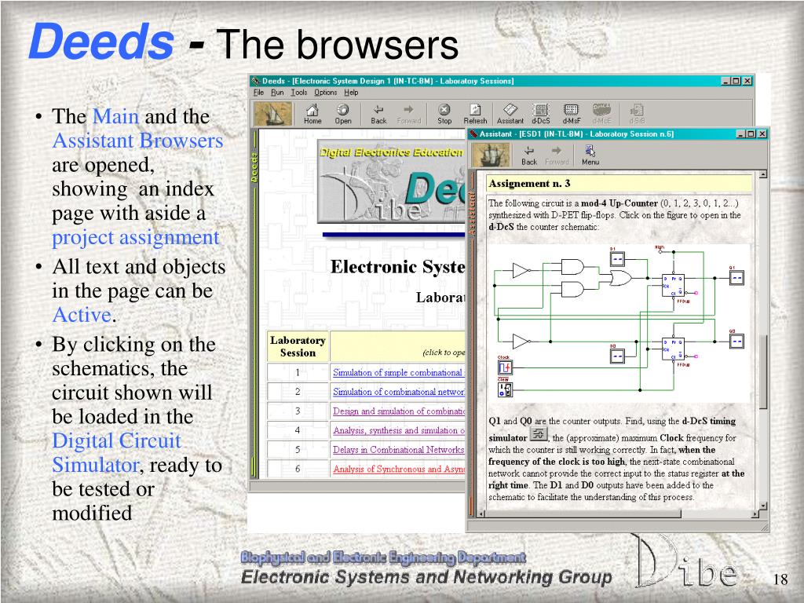Screen dimensions: 804x603
Task: Click the Stop toolbar icon
Action: [x=444, y=113]
